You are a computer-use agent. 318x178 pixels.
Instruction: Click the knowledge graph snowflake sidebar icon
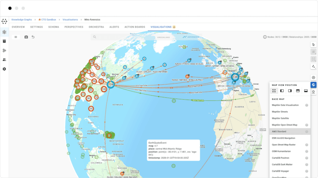tap(4, 32)
